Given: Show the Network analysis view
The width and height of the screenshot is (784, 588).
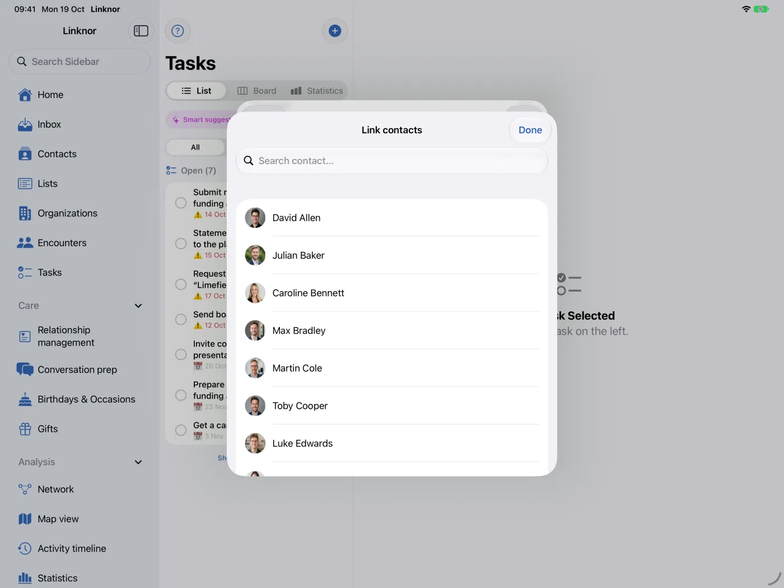Looking at the screenshot, I should point(80,489).
